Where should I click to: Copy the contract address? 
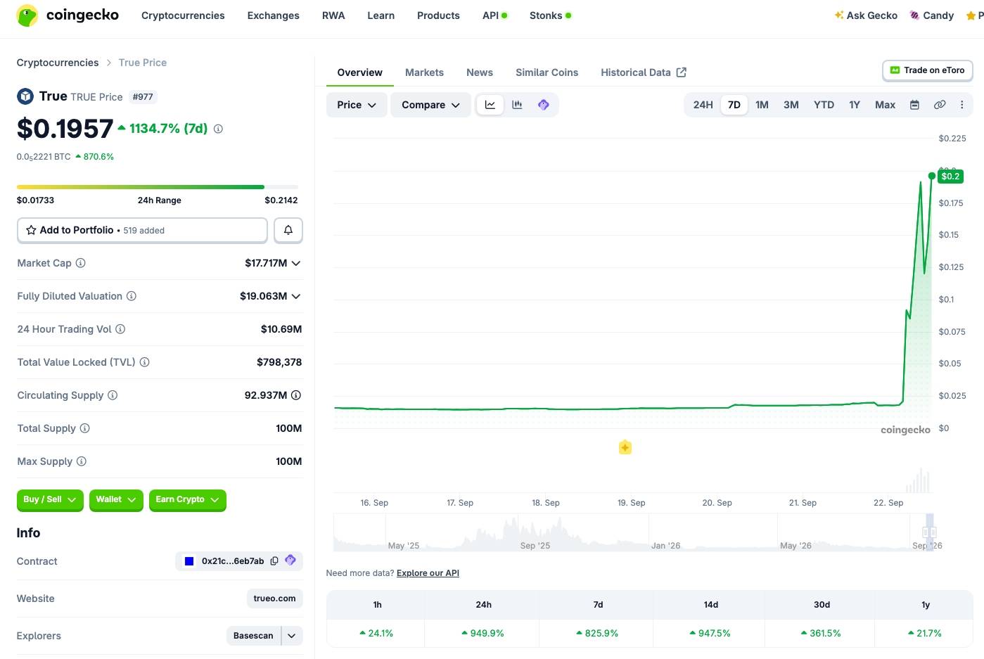click(x=274, y=561)
